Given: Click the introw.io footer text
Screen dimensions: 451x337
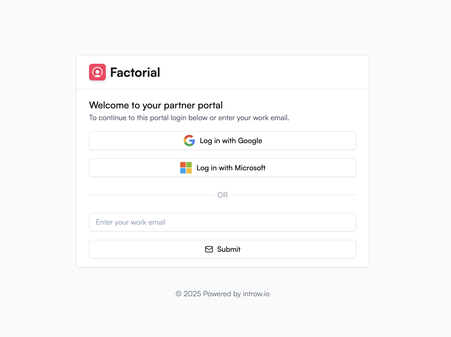Looking at the screenshot, I should (x=256, y=294).
